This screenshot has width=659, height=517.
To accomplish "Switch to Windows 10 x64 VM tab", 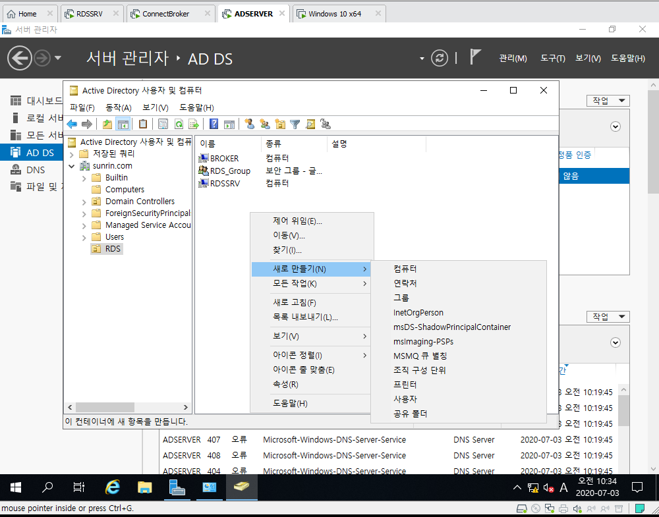I will (x=339, y=14).
